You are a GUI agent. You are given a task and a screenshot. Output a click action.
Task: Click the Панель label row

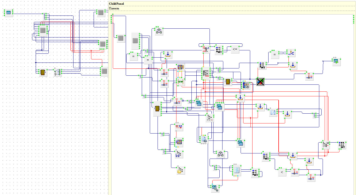click(114, 8)
